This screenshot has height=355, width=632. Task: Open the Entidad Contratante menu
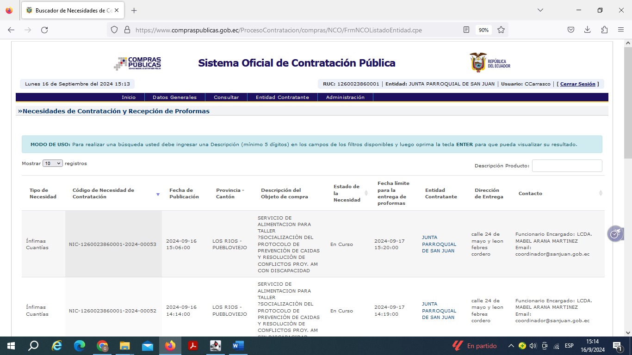[282, 98]
